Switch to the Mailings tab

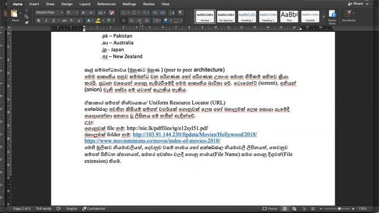pos(129,4)
